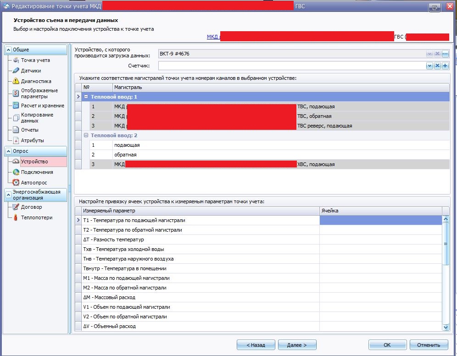Click the parameters list scroll up arrow

click(446, 219)
